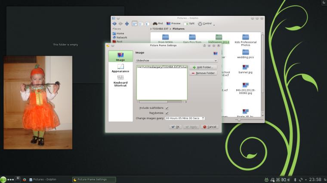This screenshot has width=327, height=183.
Task: Open volume control in system tray
Action: click(x=289, y=180)
